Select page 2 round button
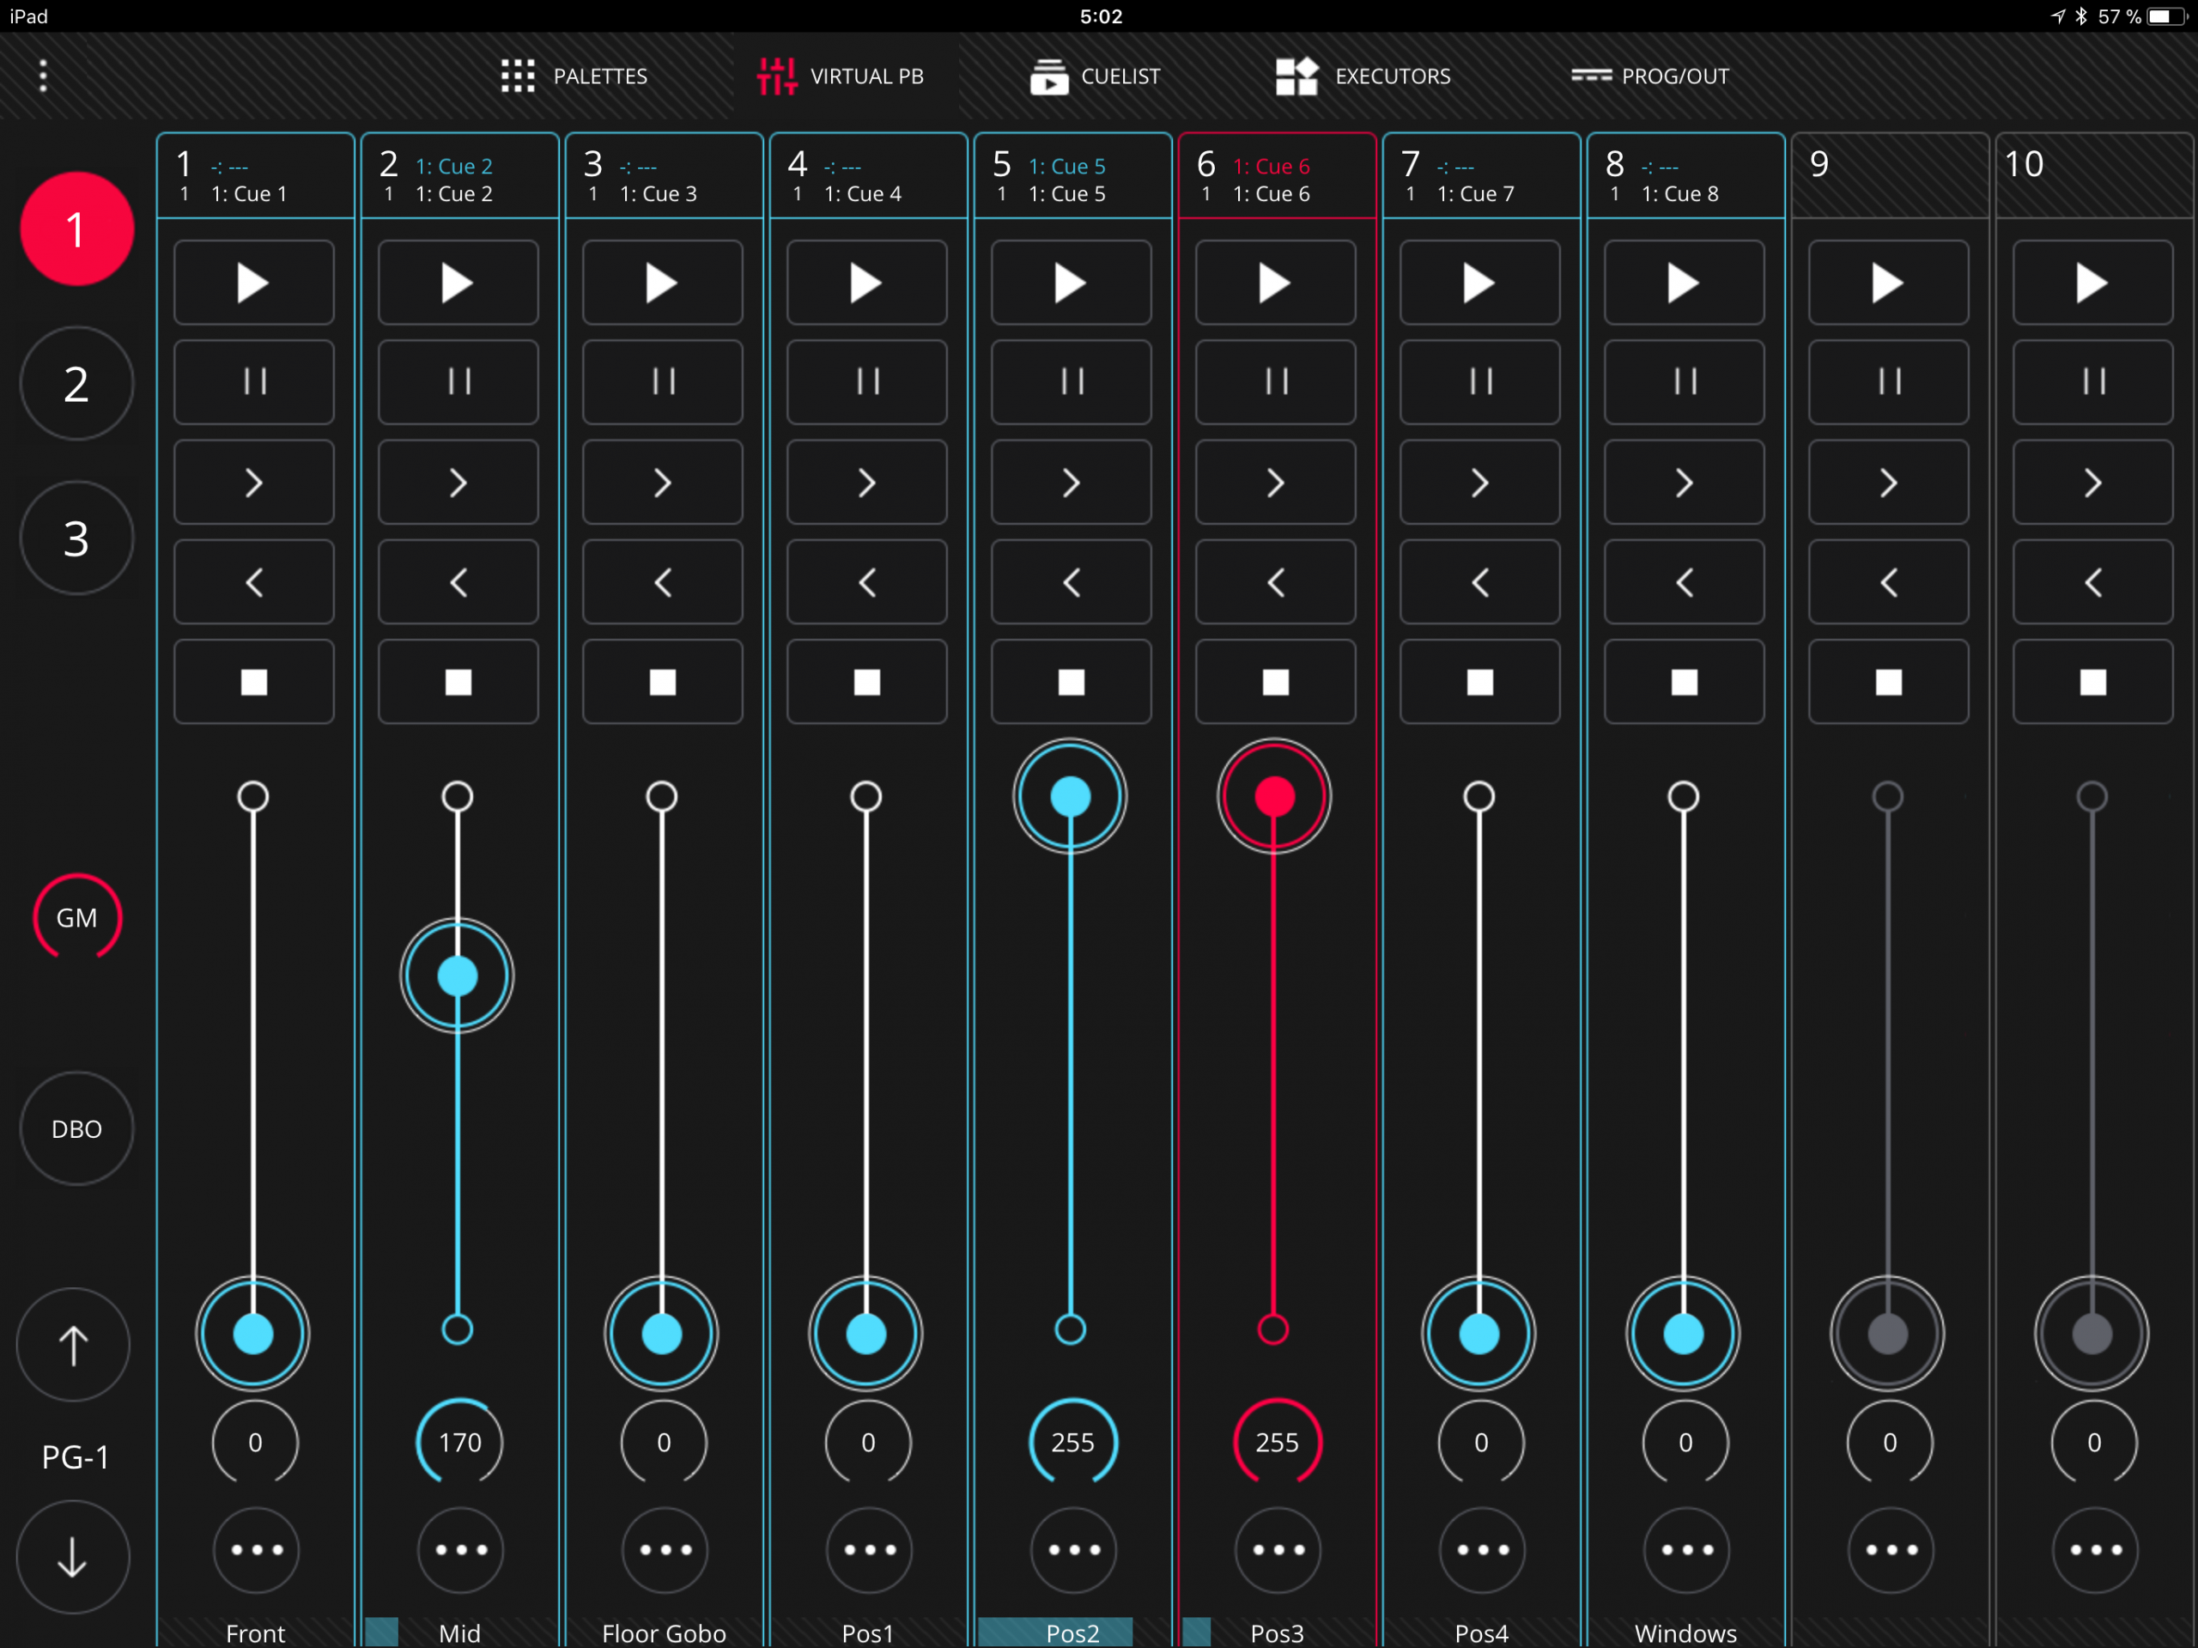This screenshot has height=1648, width=2198. pyautogui.click(x=76, y=384)
